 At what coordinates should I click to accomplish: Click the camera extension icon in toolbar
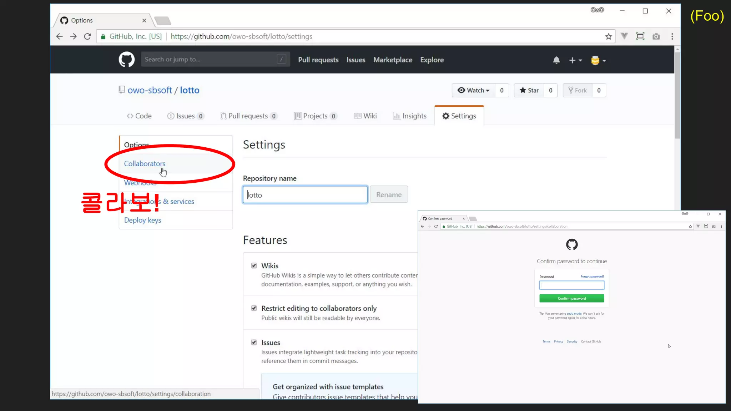pyautogui.click(x=656, y=36)
